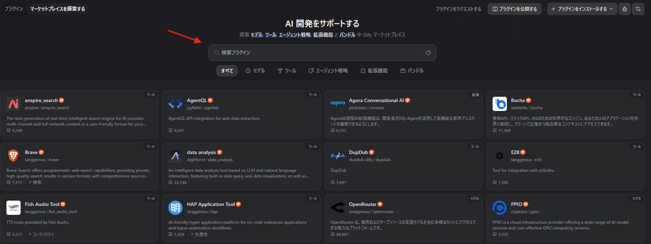Open plugin preferences sliders icon

click(639, 9)
